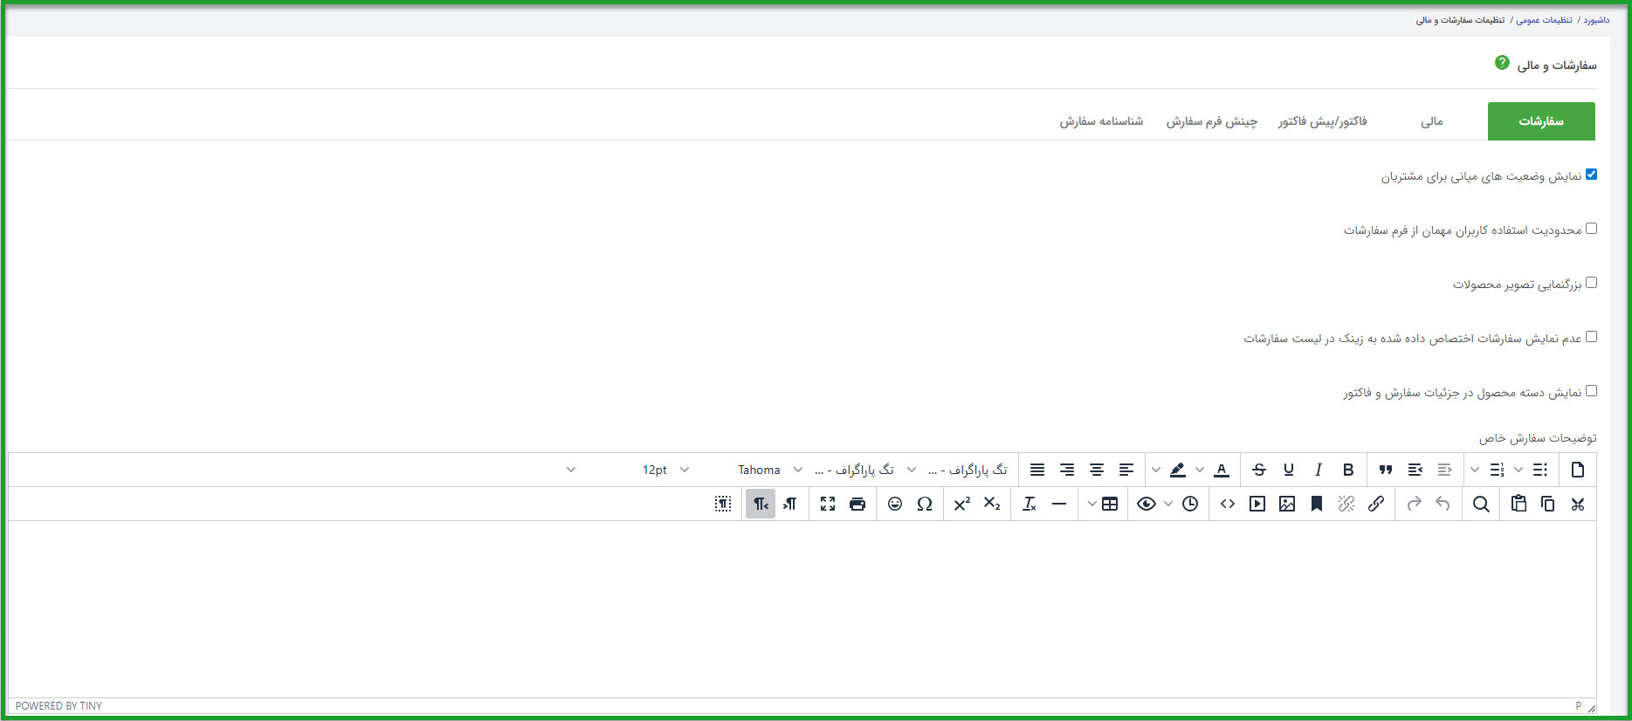
Task: Expand the eye preview options arrow
Action: pos(1168,504)
